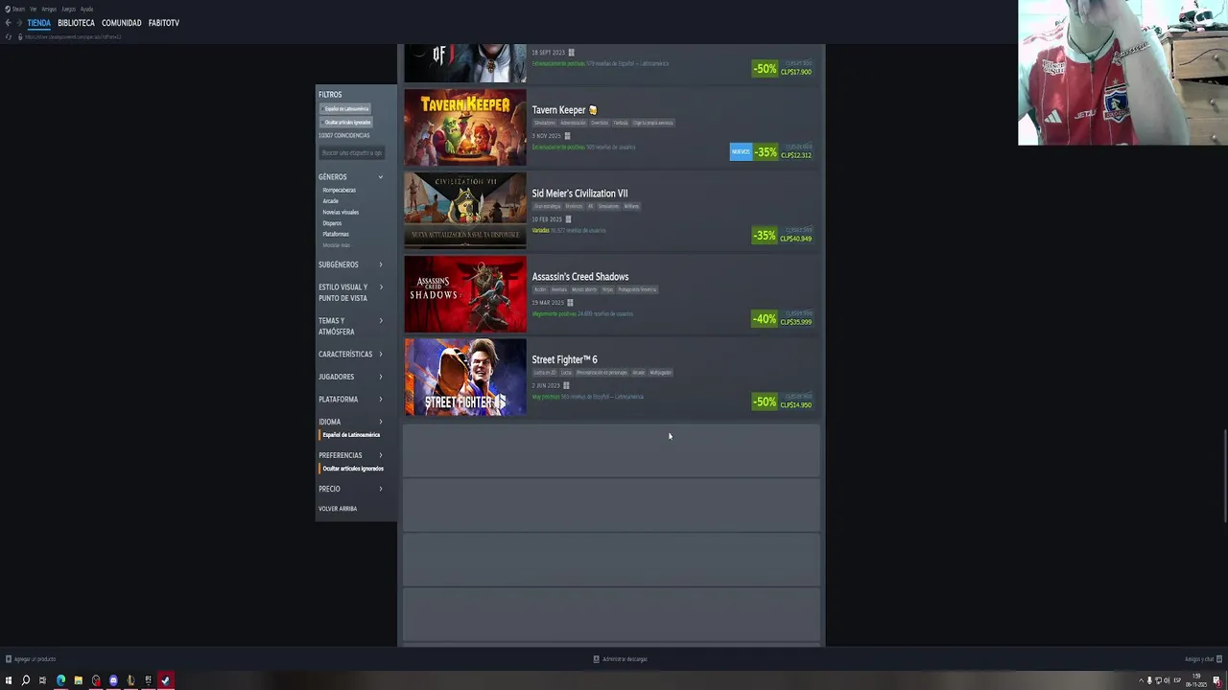This screenshot has height=690, width=1228.
Task: Expand the PRECIO section
Action: 351,489
